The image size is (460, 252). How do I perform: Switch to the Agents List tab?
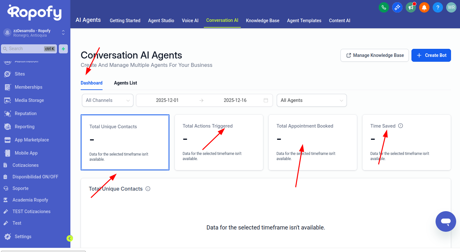(125, 83)
